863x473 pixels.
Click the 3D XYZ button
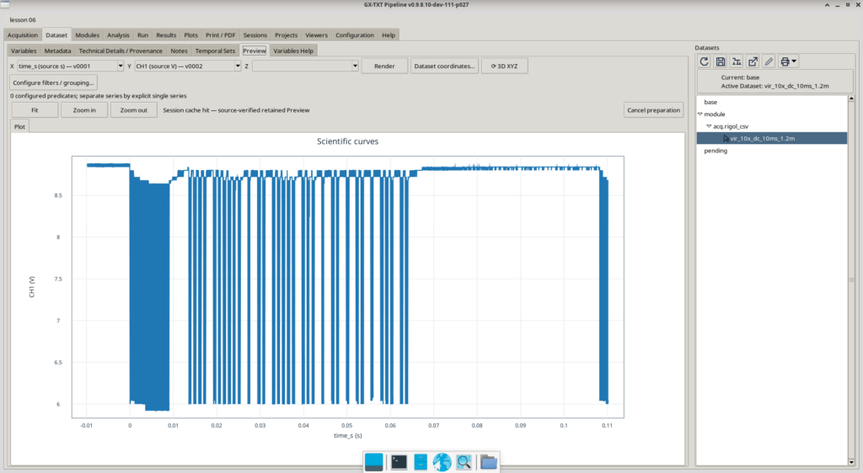click(505, 66)
